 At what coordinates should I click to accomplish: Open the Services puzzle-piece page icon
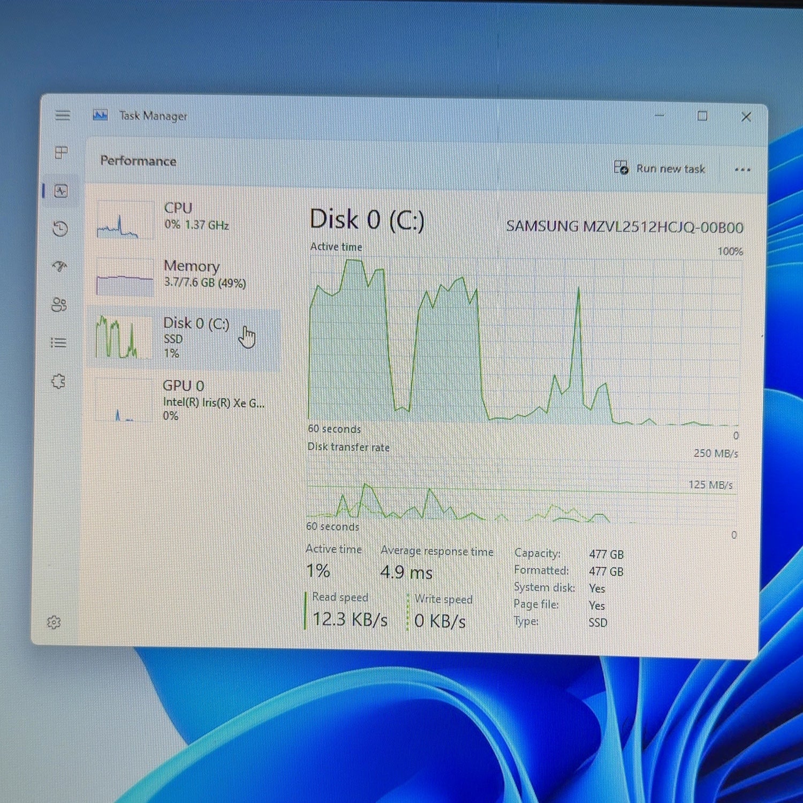coord(58,381)
